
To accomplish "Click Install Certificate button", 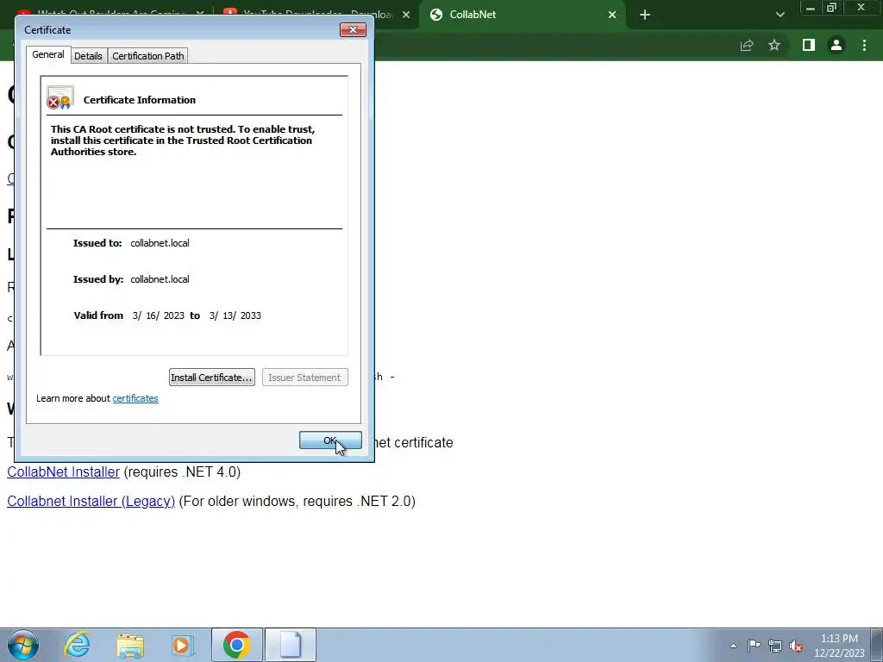I will pos(212,378).
